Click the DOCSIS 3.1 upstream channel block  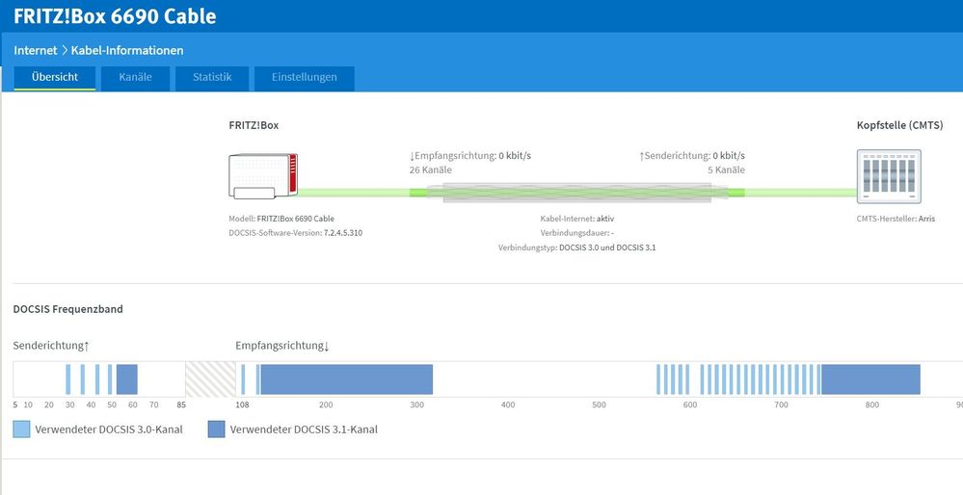(127, 379)
